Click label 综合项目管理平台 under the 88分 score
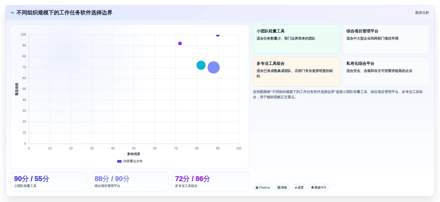Viewport: 440px width, 202px height. tap(107, 186)
